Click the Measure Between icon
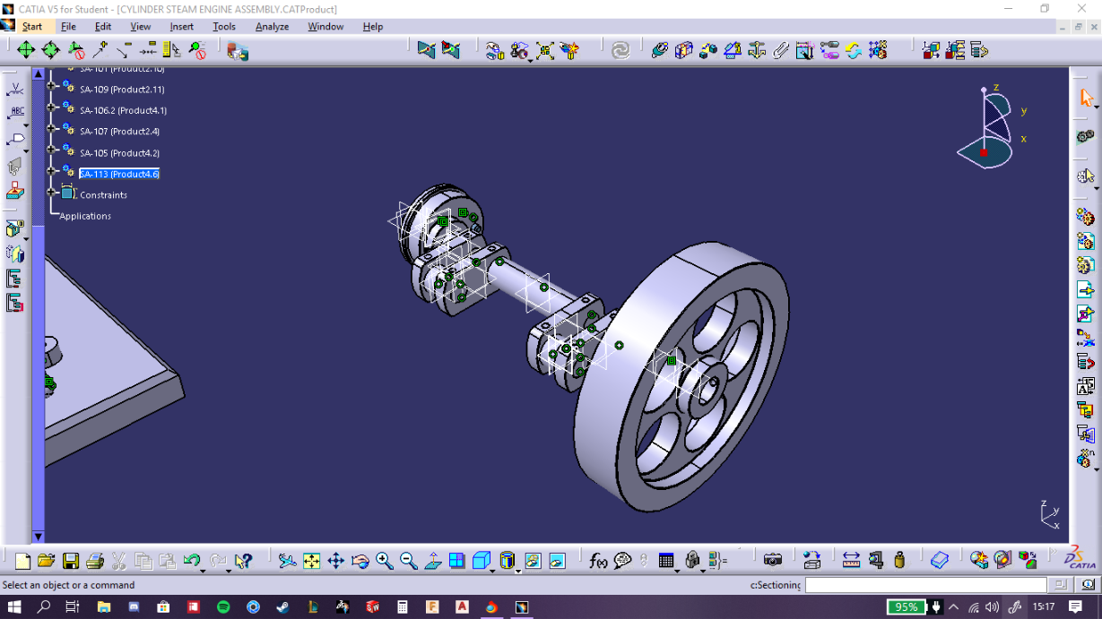This screenshot has width=1102, height=619. (x=852, y=561)
